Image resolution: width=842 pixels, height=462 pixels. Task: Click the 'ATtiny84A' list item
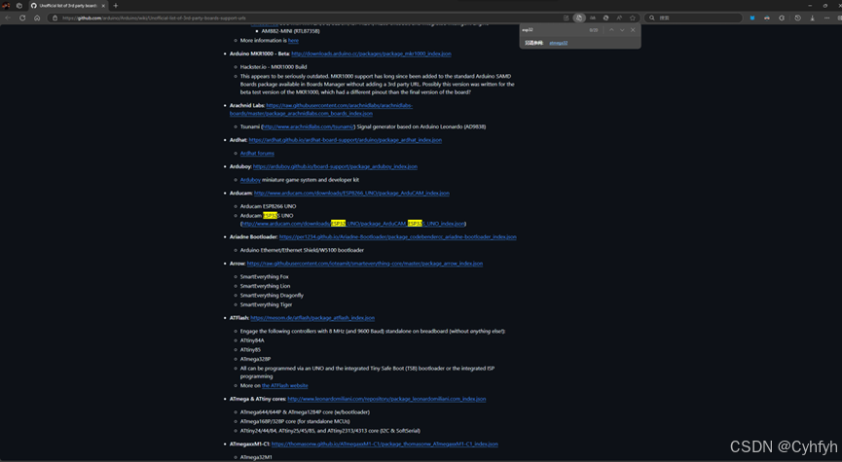pyautogui.click(x=252, y=340)
